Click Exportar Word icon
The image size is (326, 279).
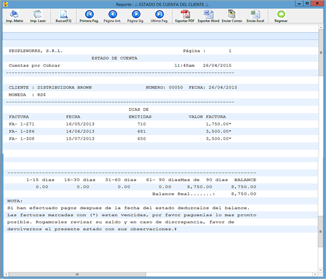point(208,16)
